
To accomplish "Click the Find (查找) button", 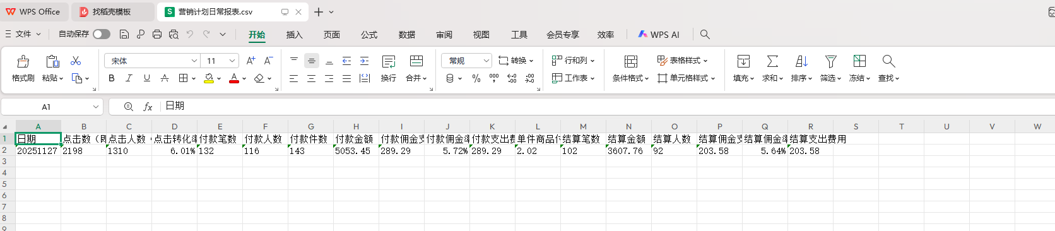I will (x=888, y=68).
